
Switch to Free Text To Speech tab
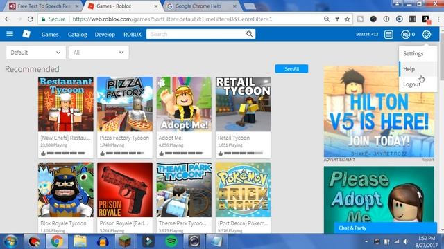44,6
